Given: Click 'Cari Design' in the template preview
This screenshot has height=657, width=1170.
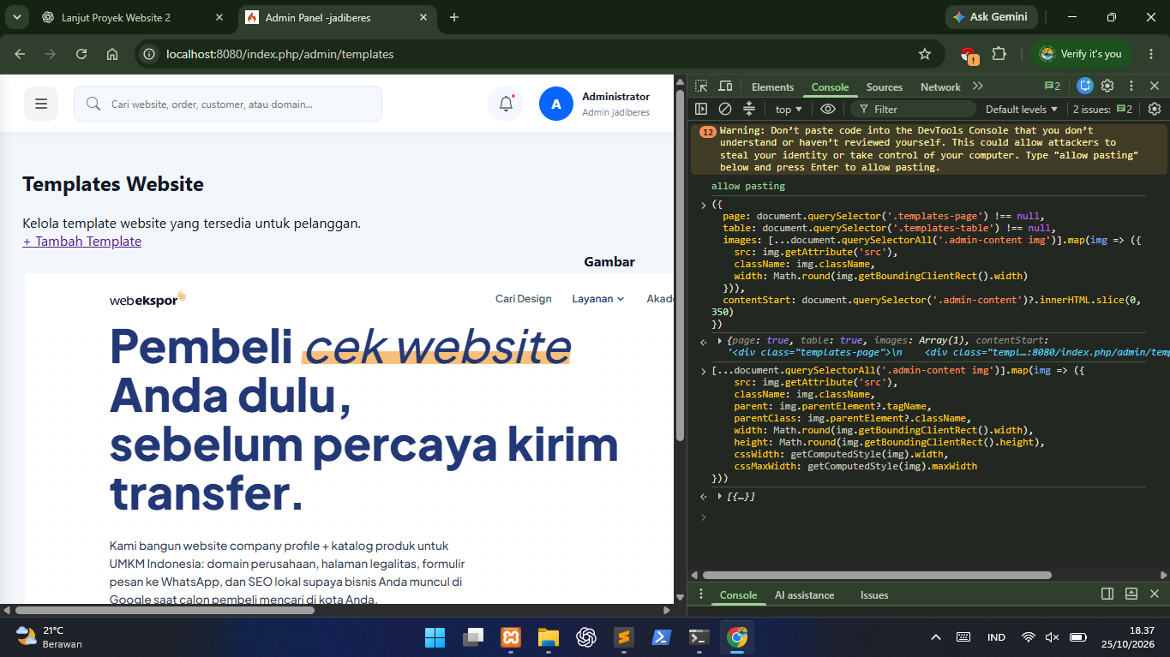Looking at the screenshot, I should [523, 299].
